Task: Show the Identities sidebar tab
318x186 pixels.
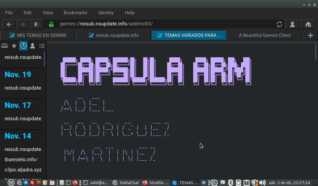Action: tap(33, 46)
